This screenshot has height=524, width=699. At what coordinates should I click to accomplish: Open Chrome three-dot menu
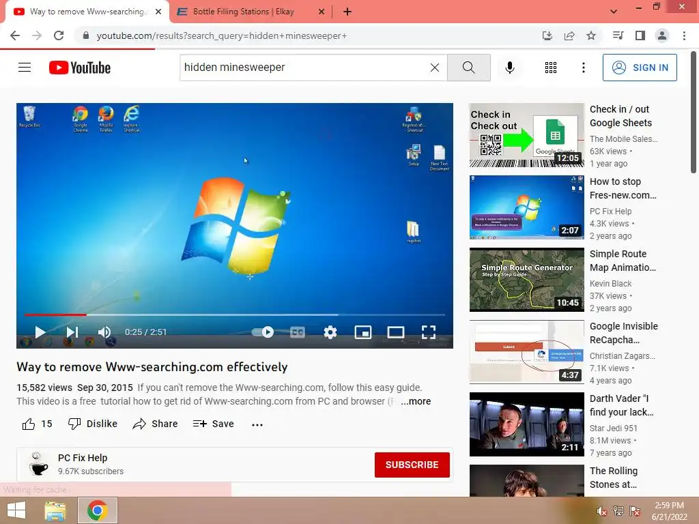[684, 35]
